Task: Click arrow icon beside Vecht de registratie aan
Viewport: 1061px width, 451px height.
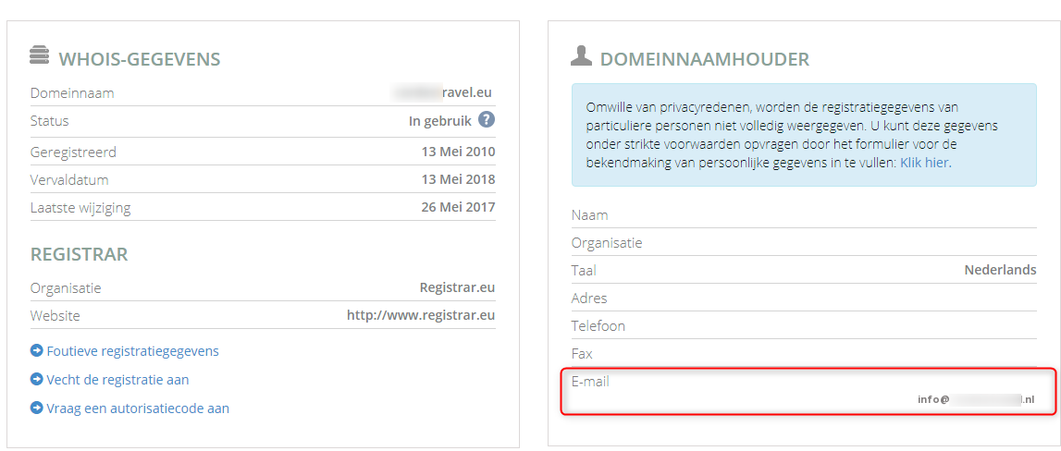Action: tap(37, 379)
